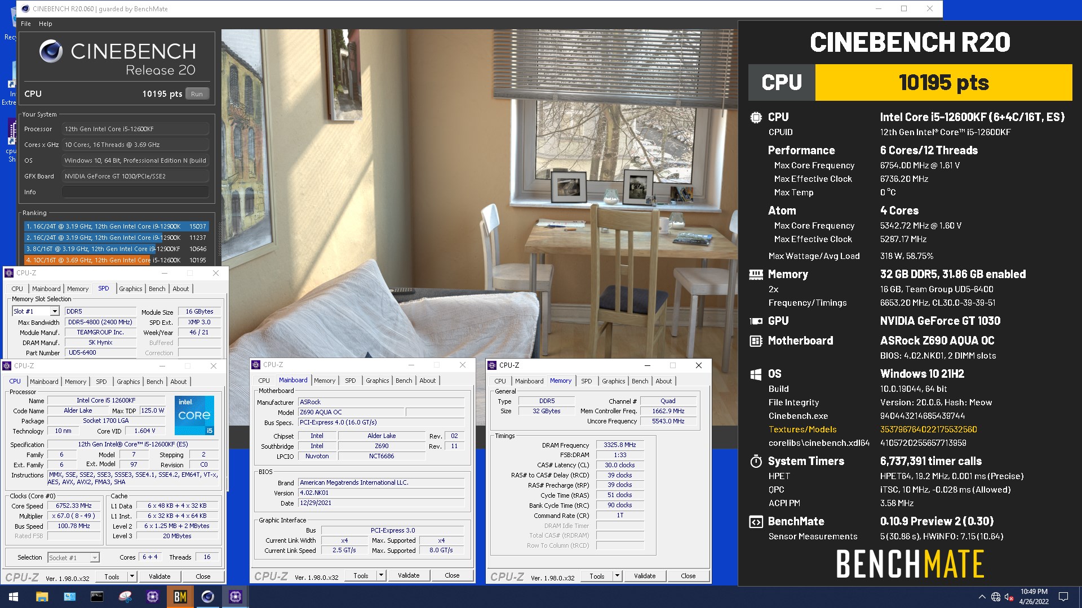Click Validate in the CPU window
This screenshot has height=608, width=1082.
[159, 576]
